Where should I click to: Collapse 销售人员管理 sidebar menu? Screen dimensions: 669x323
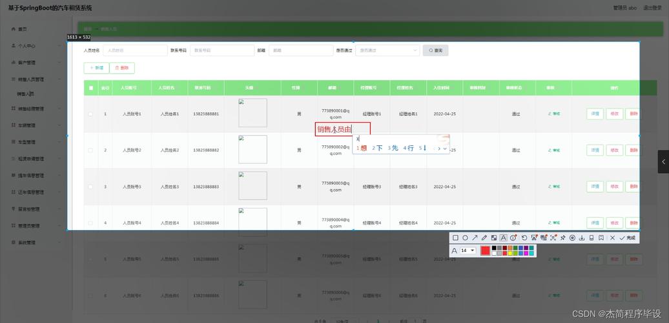(x=36, y=79)
